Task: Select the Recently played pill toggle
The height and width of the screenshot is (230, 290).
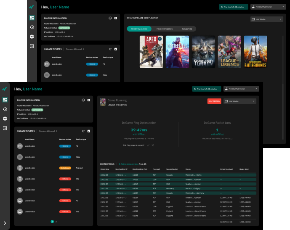Action: point(138,29)
